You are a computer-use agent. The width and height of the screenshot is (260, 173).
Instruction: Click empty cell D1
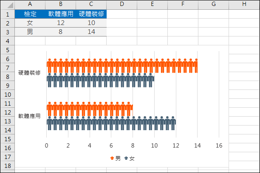tap(122, 14)
